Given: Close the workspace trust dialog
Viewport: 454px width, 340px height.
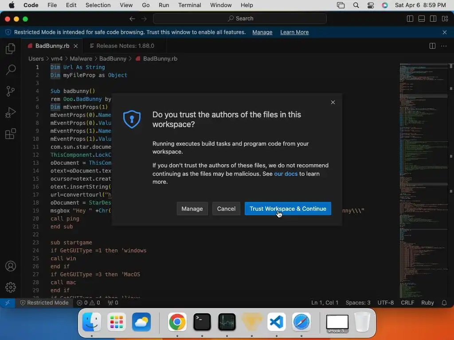Looking at the screenshot, I should [333, 102].
